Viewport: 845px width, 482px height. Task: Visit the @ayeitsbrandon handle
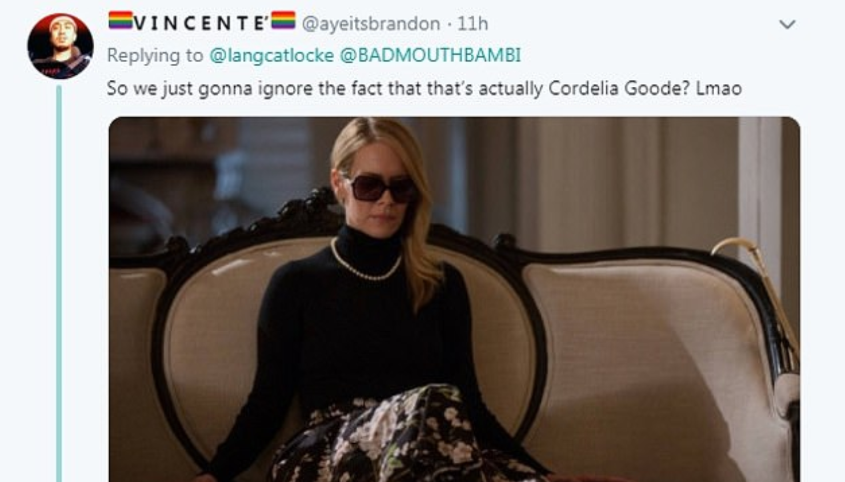[x=371, y=23]
